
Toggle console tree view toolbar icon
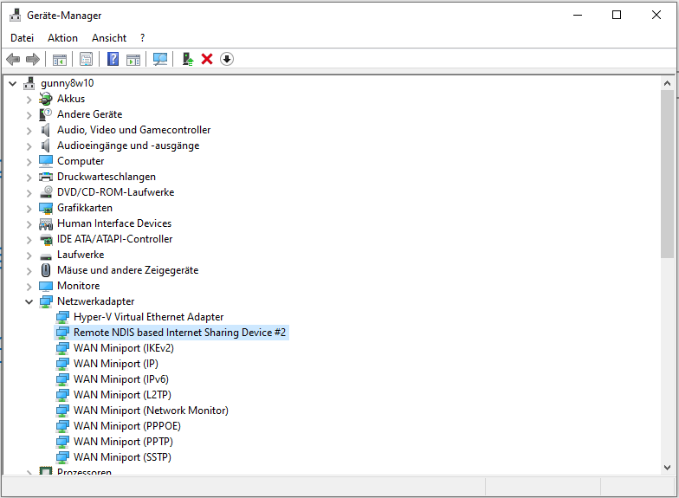click(x=59, y=59)
